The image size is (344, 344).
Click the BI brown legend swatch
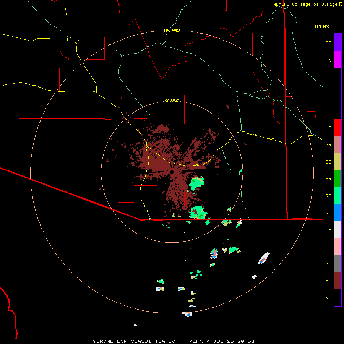pos(338,281)
